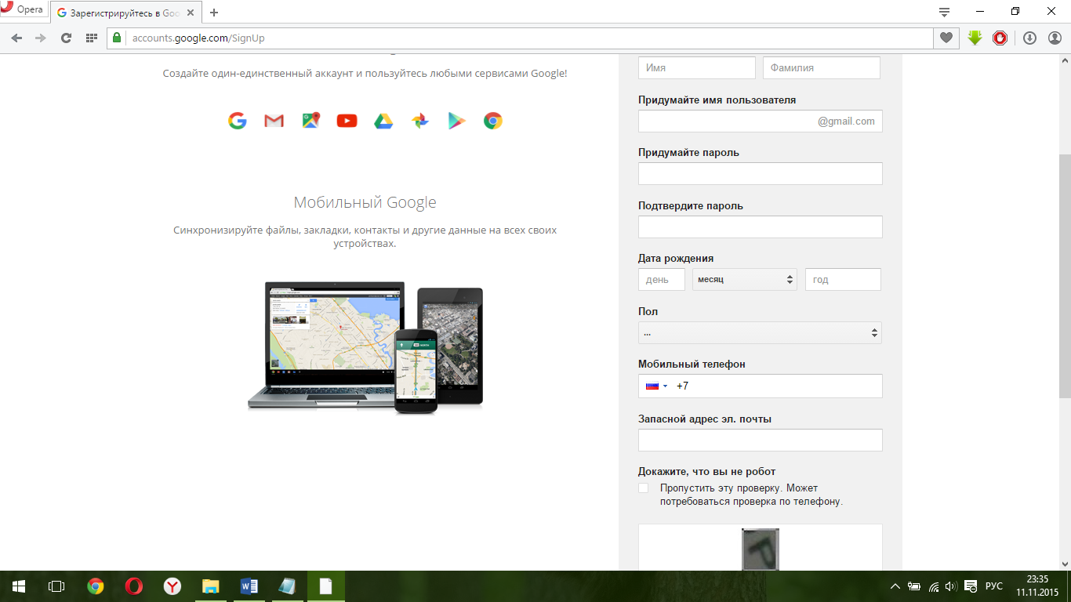Click the Gmail service icon

point(274,121)
